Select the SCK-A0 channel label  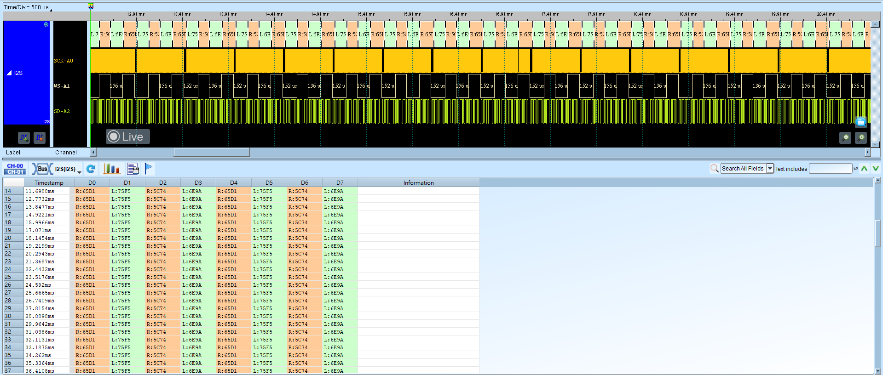pos(63,61)
